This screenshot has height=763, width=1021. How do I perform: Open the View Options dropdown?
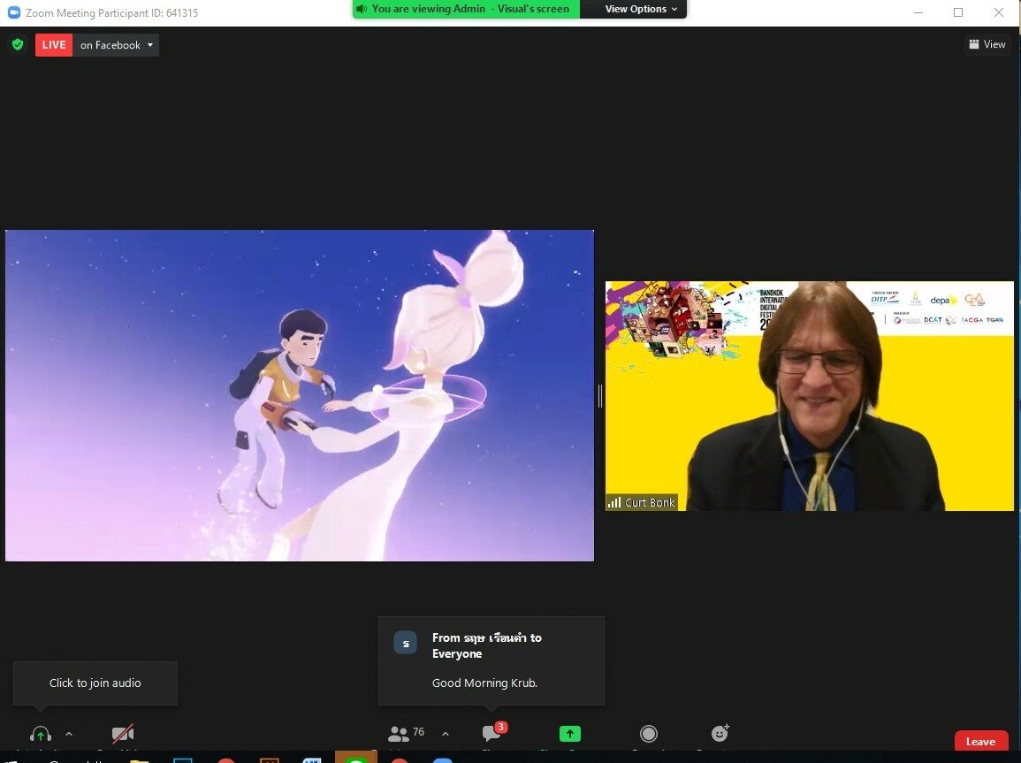(642, 9)
